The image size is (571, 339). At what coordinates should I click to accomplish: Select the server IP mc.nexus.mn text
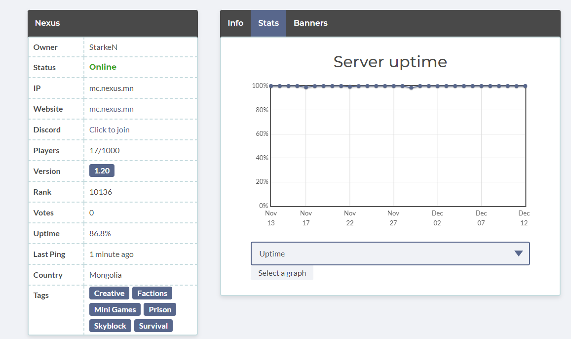click(112, 88)
